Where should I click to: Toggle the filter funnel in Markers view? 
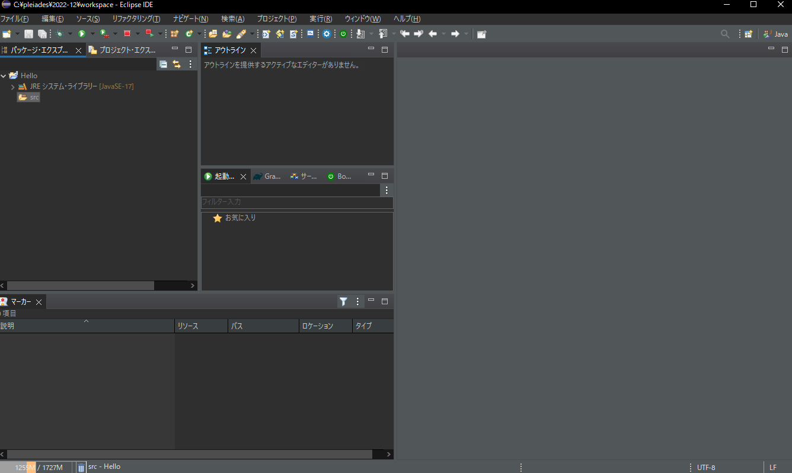click(x=343, y=301)
